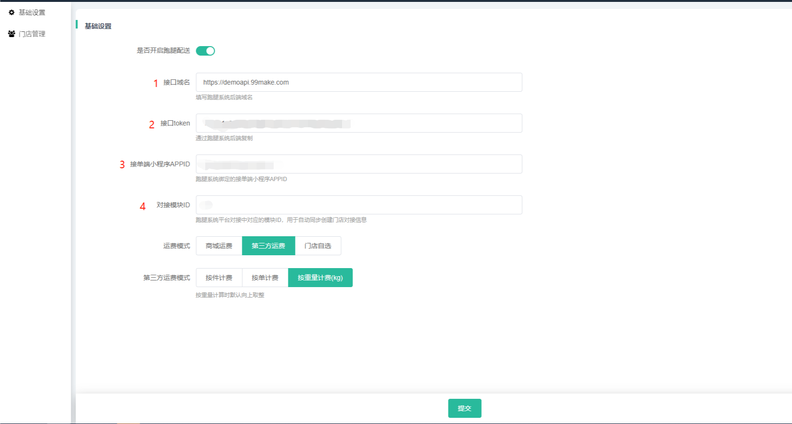
Task: Switch to 按单计费 billing mode
Action: 265,278
